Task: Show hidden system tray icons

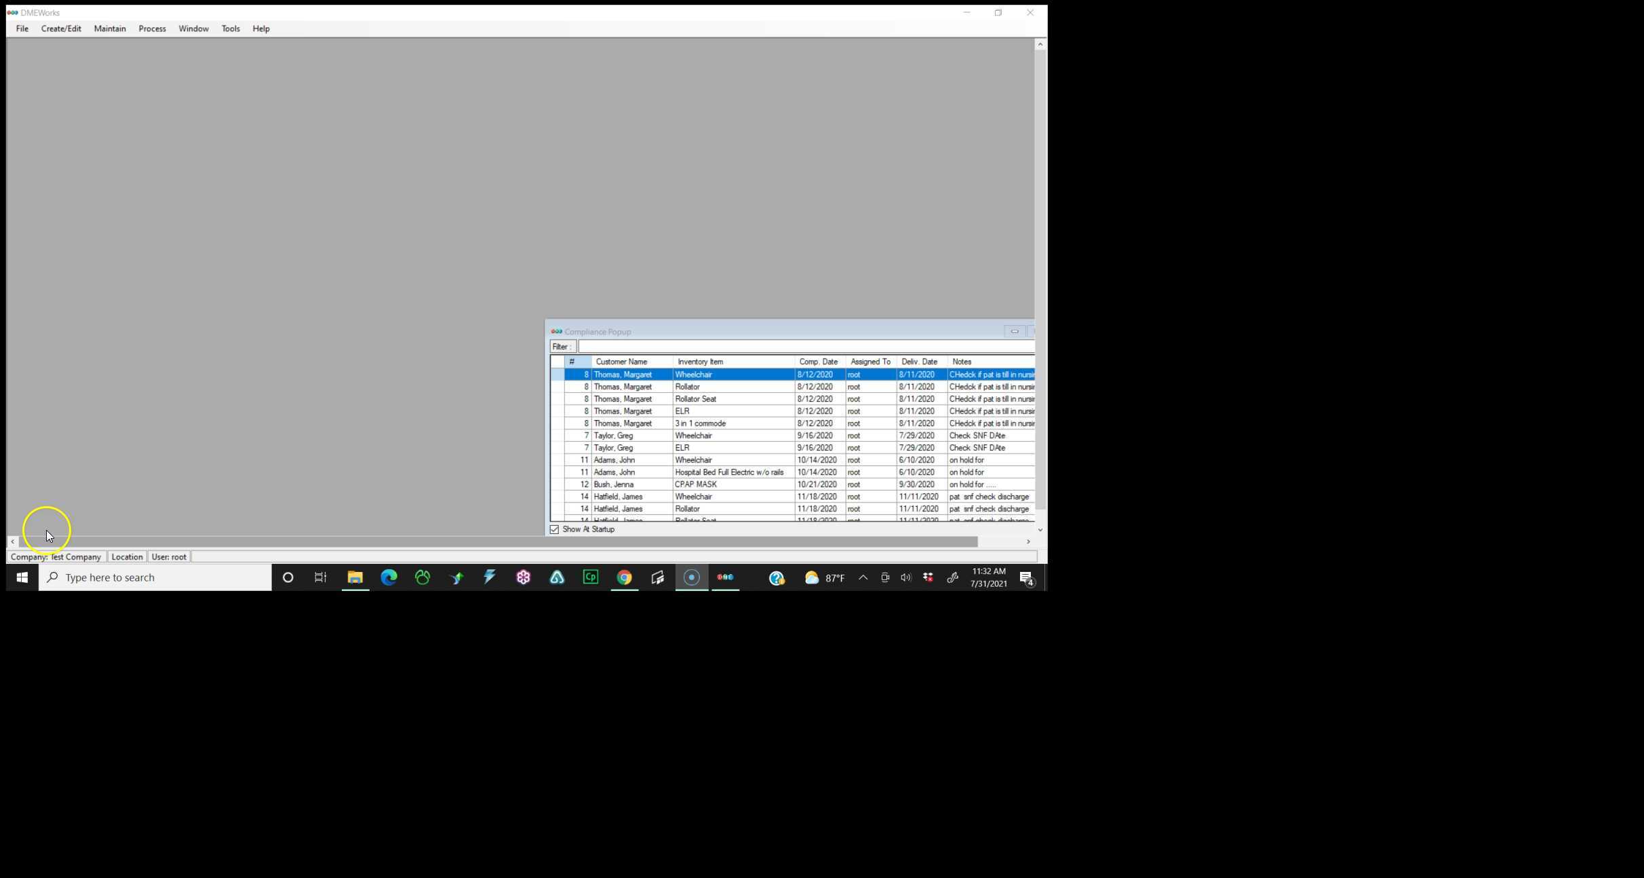Action: [x=863, y=577]
